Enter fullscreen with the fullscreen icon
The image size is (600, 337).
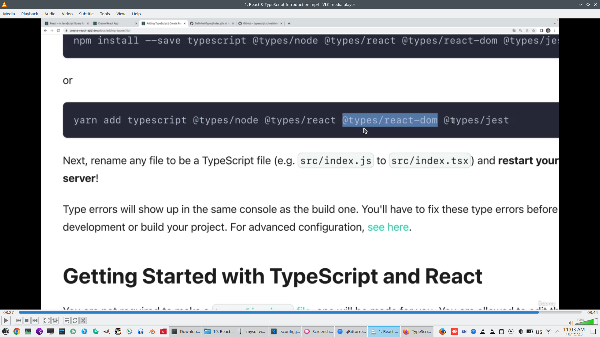tap(47, 320)
